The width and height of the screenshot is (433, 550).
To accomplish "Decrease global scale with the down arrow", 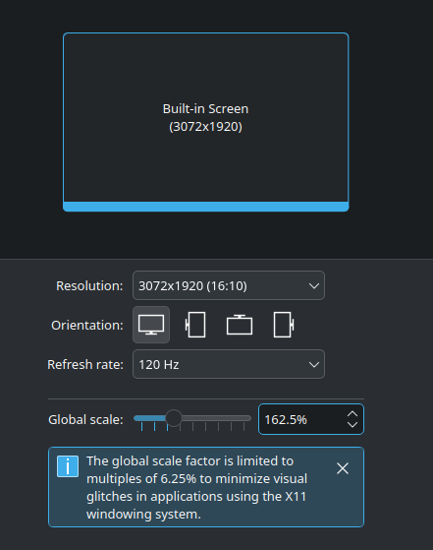I will tap(352, 424).
